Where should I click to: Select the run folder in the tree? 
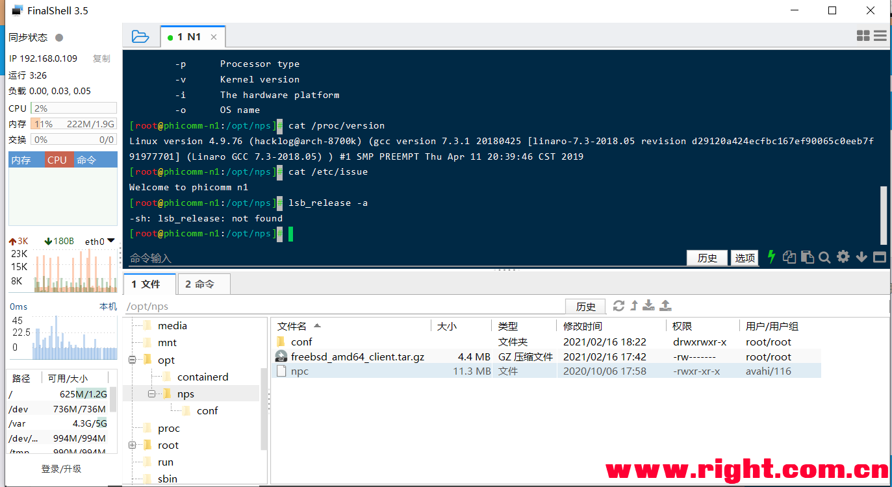(x=166, y=462)
